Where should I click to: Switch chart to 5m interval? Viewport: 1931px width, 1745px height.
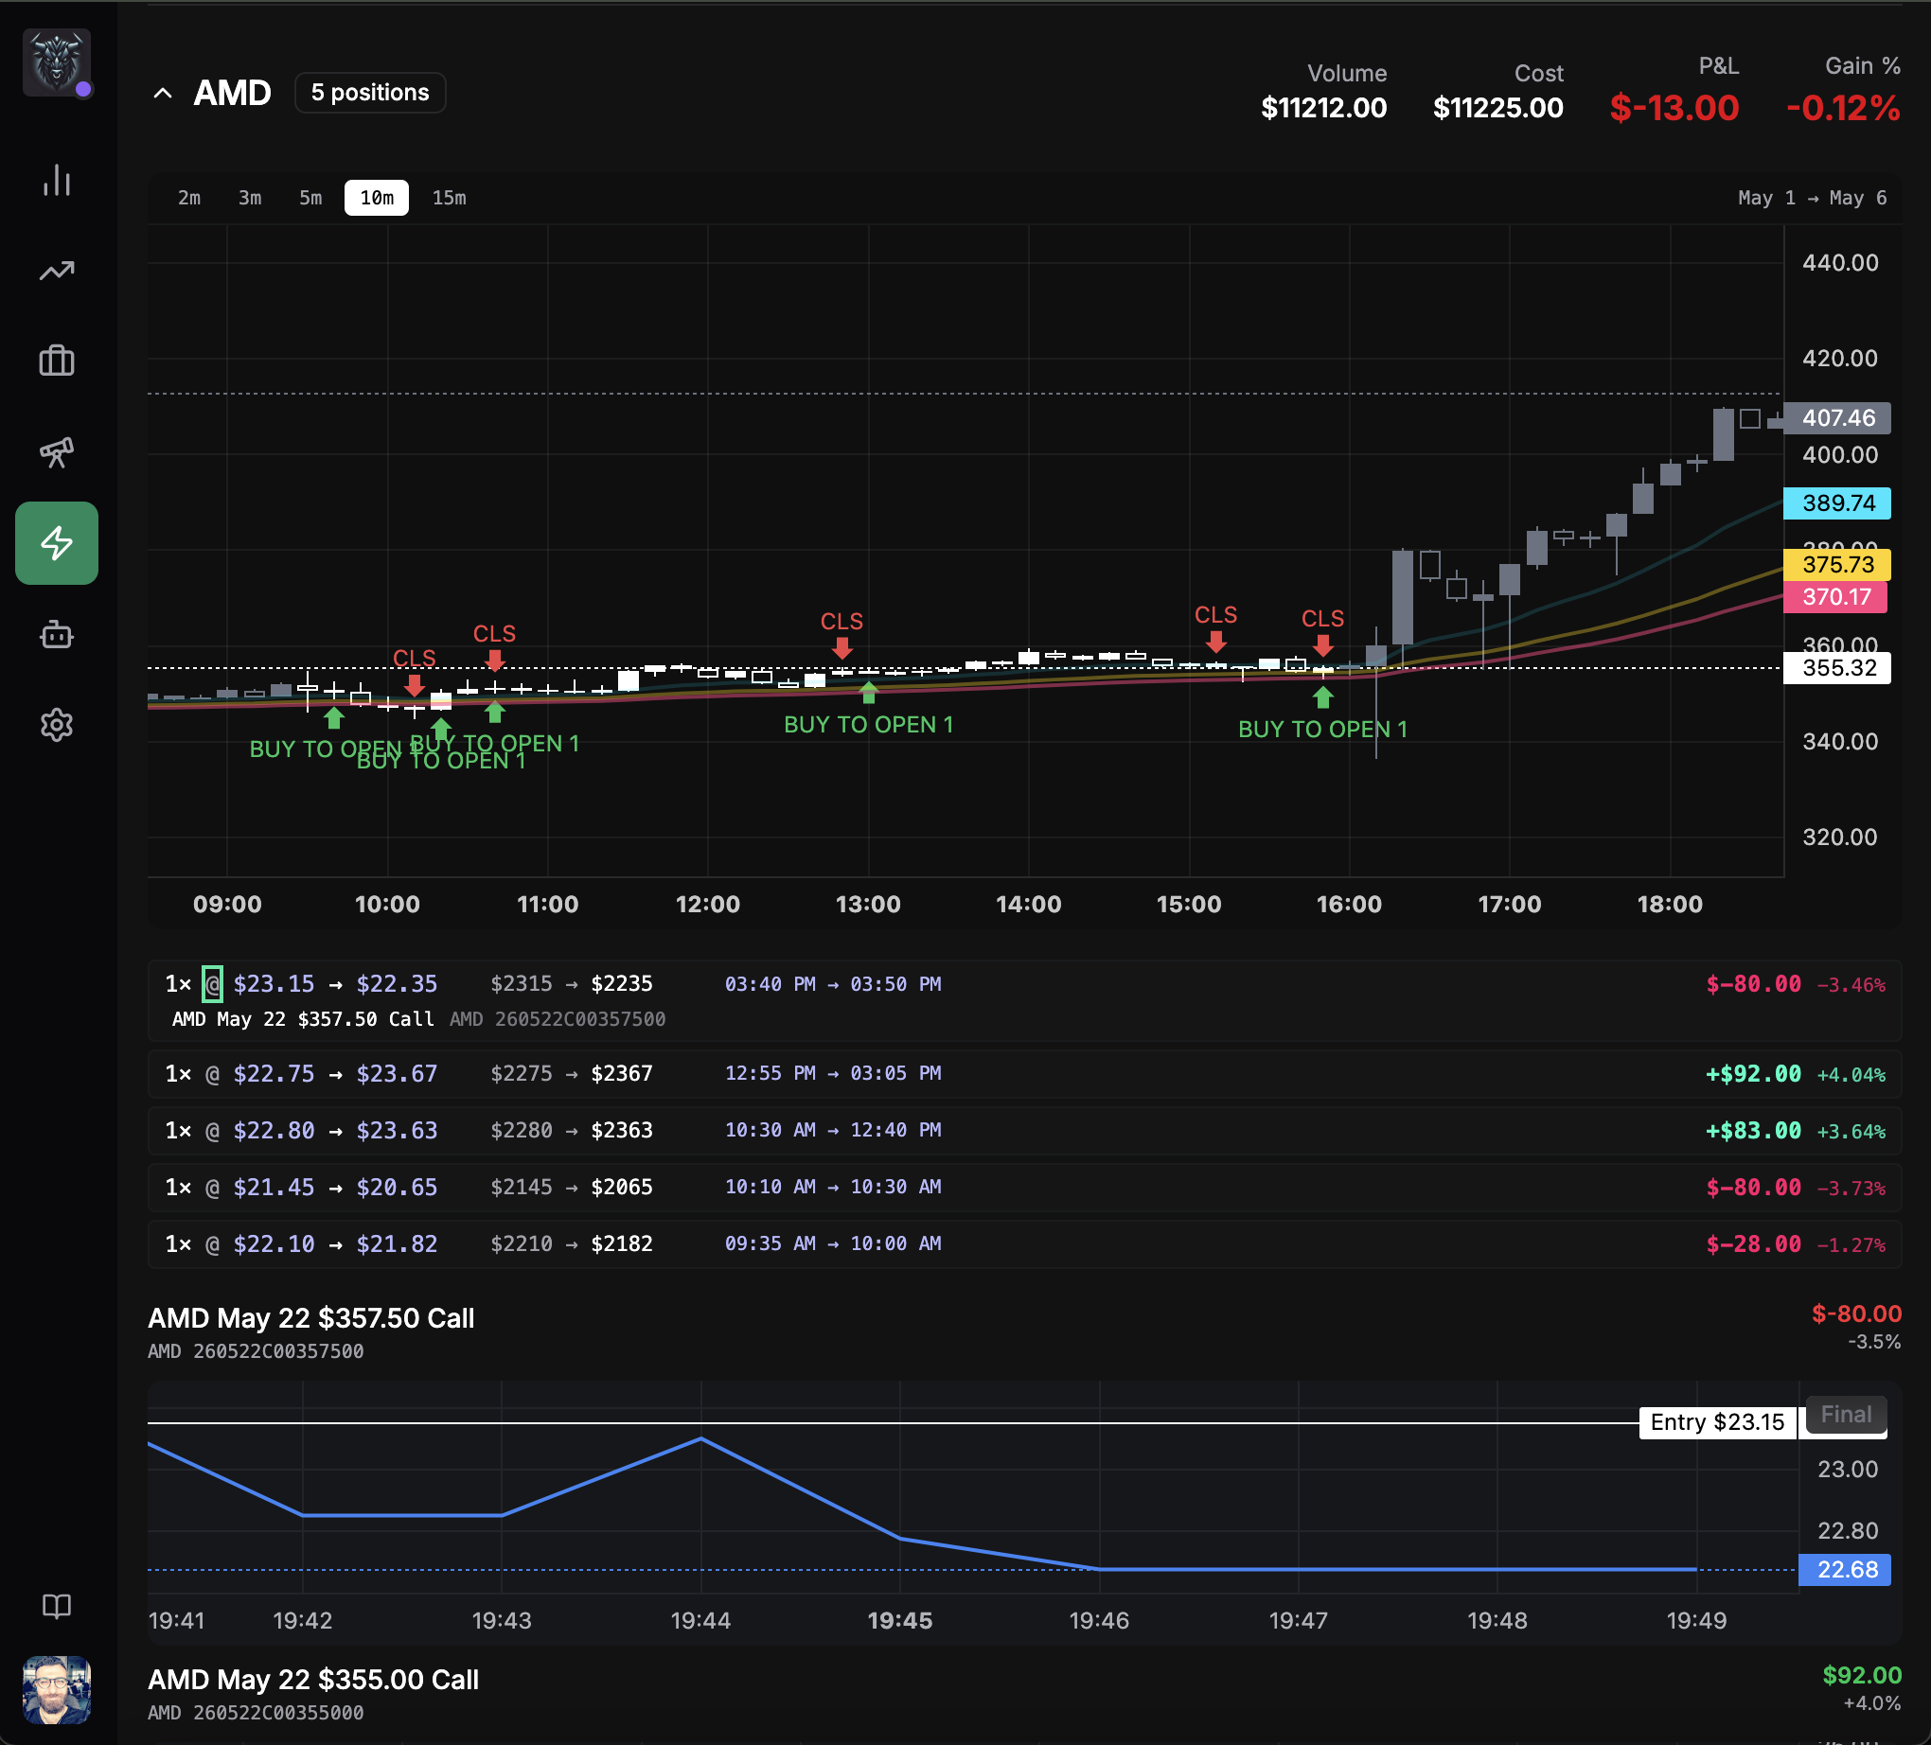(310, 197)
